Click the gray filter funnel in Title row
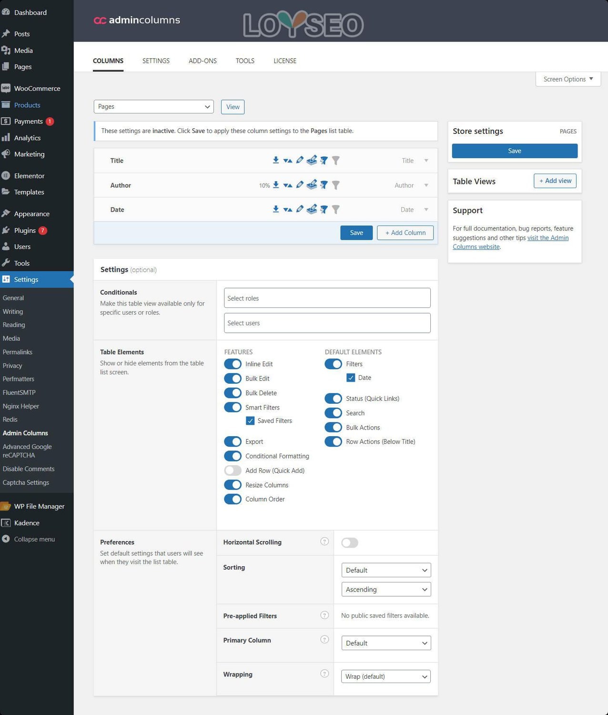608x715 pixels. coord(336,161)
